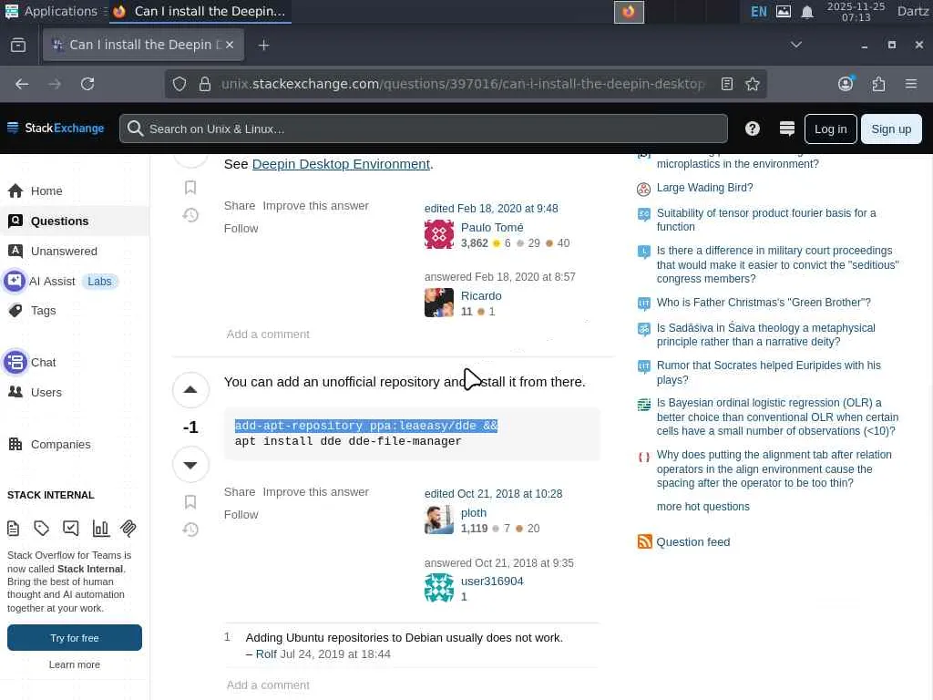The height and width of the screenshot is (700, 933).
Task: Follow Ricardo's answer
Action: (241, 228)
